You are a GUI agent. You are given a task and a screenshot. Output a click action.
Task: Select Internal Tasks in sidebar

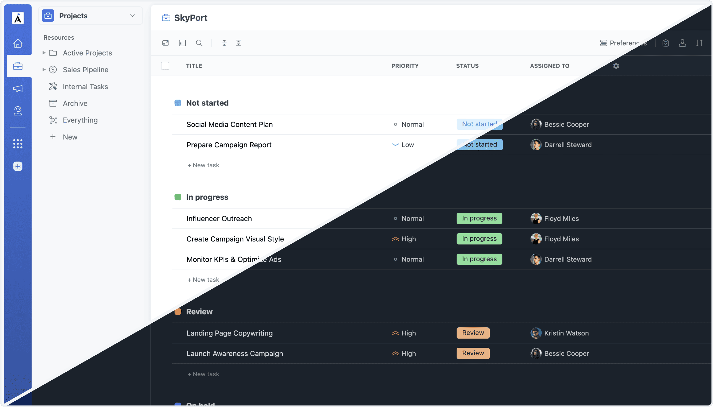point(85,87)
